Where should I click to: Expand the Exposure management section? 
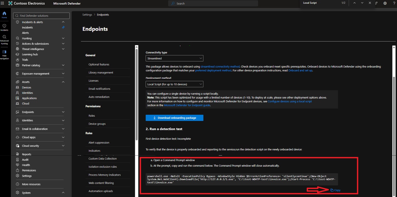(x=63, y=74)
